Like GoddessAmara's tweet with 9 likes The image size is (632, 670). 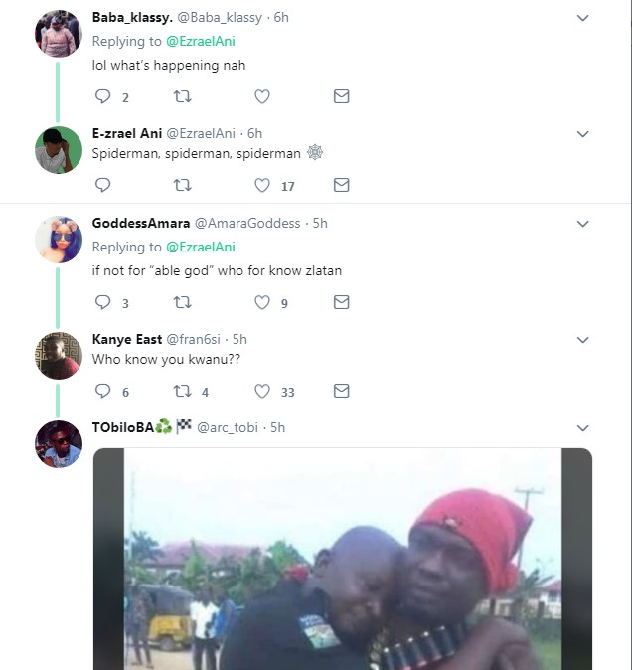click(x=262, y=302)
